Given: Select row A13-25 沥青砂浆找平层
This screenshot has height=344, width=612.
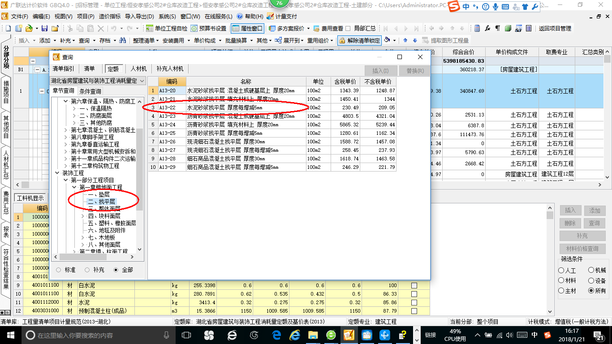Looking at the screenshot, I should (272, 133).
